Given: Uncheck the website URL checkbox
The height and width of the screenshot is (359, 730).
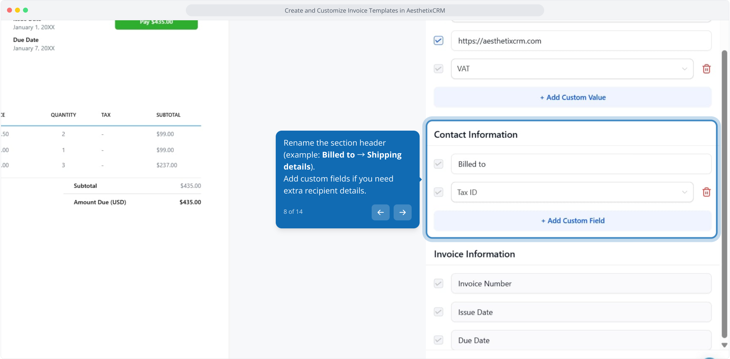Looking at the screenshot, I should pos(438,41).
